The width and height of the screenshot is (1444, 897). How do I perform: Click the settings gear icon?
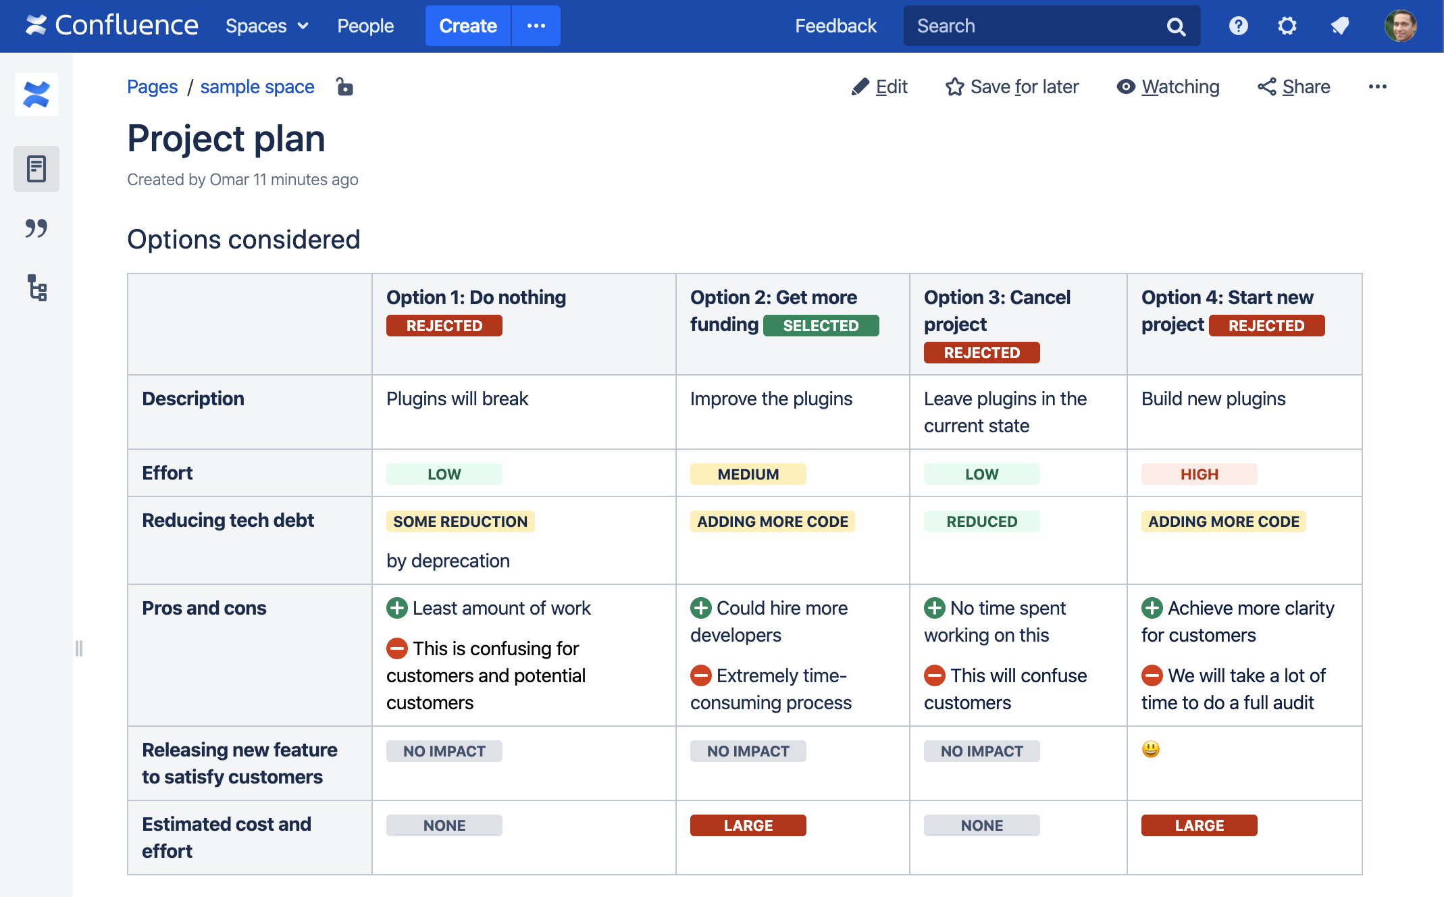[x=1288, y=27]
